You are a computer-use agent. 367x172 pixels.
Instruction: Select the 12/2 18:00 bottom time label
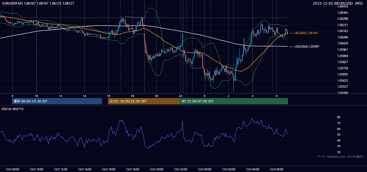click(132, 169)
